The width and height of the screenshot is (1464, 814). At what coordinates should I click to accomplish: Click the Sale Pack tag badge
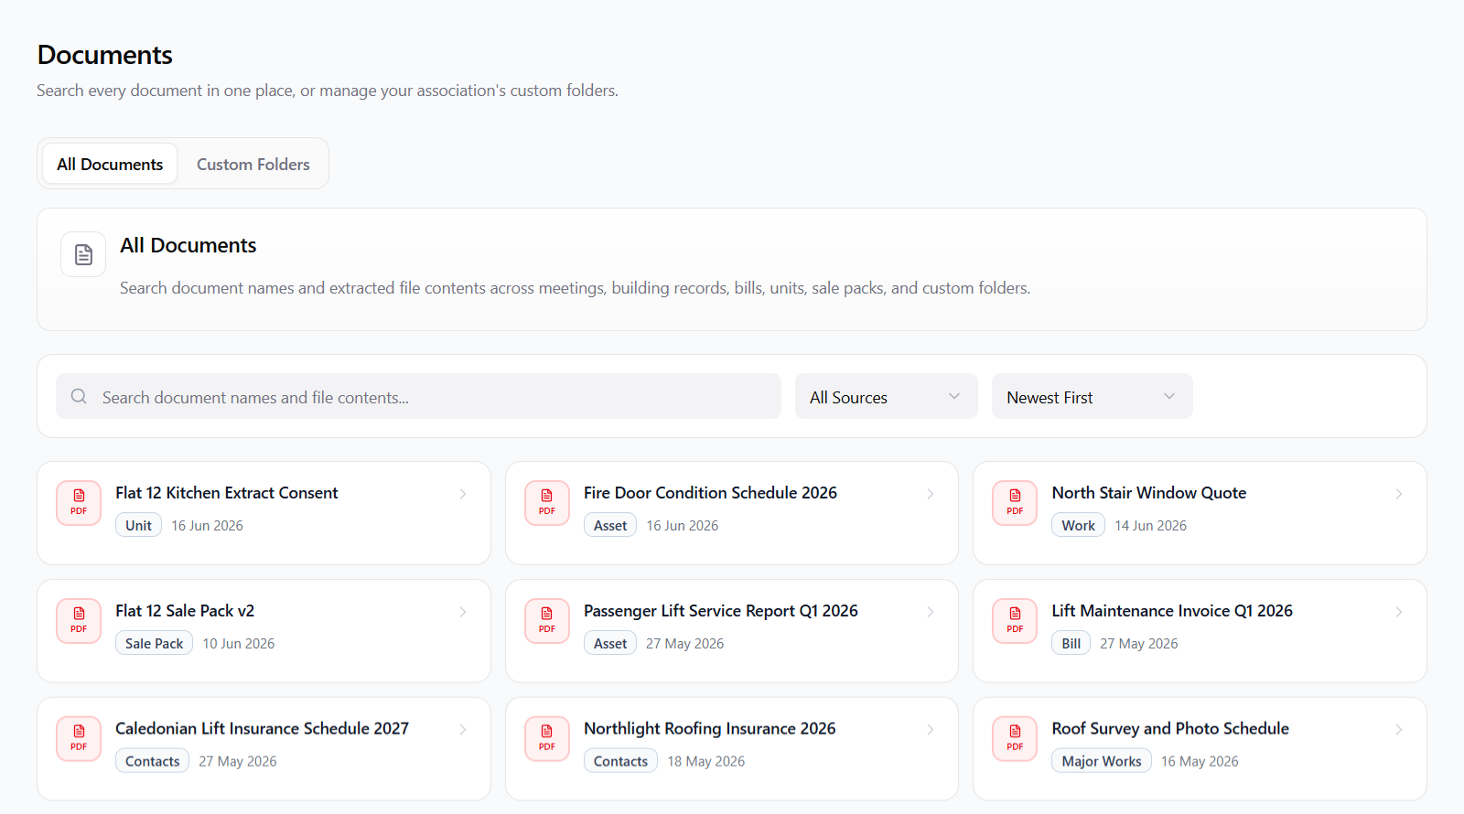[154, 643]
